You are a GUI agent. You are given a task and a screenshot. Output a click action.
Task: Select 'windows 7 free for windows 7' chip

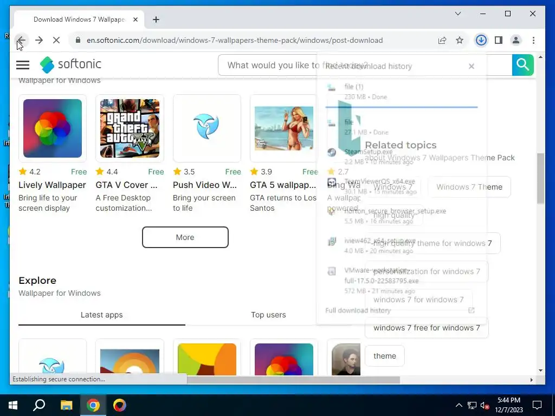click(427, 328)
